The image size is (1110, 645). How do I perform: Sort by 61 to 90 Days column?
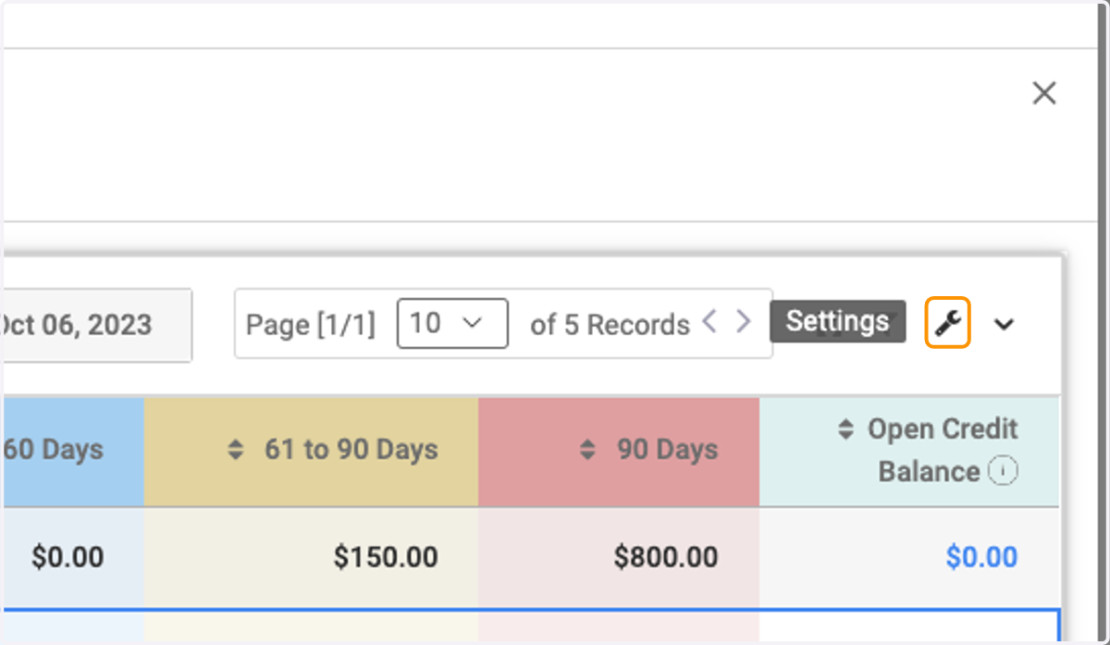236,450
